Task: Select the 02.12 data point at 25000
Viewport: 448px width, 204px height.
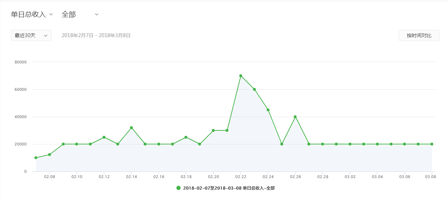Action: tap(104, 137)
